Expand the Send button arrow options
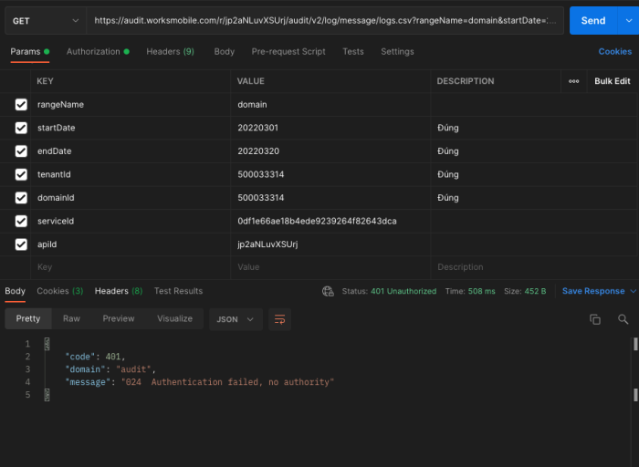 [629, 21]
